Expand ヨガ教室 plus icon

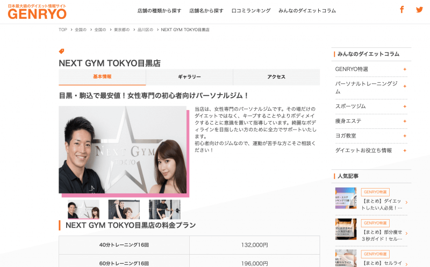tap(405, 136)
